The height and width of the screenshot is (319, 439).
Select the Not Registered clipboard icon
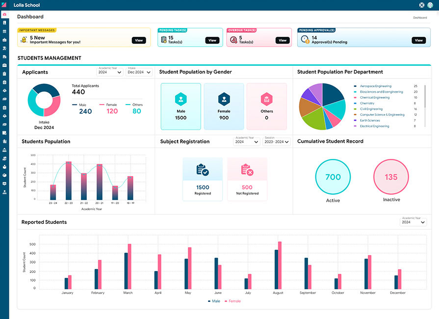(247, 170)
